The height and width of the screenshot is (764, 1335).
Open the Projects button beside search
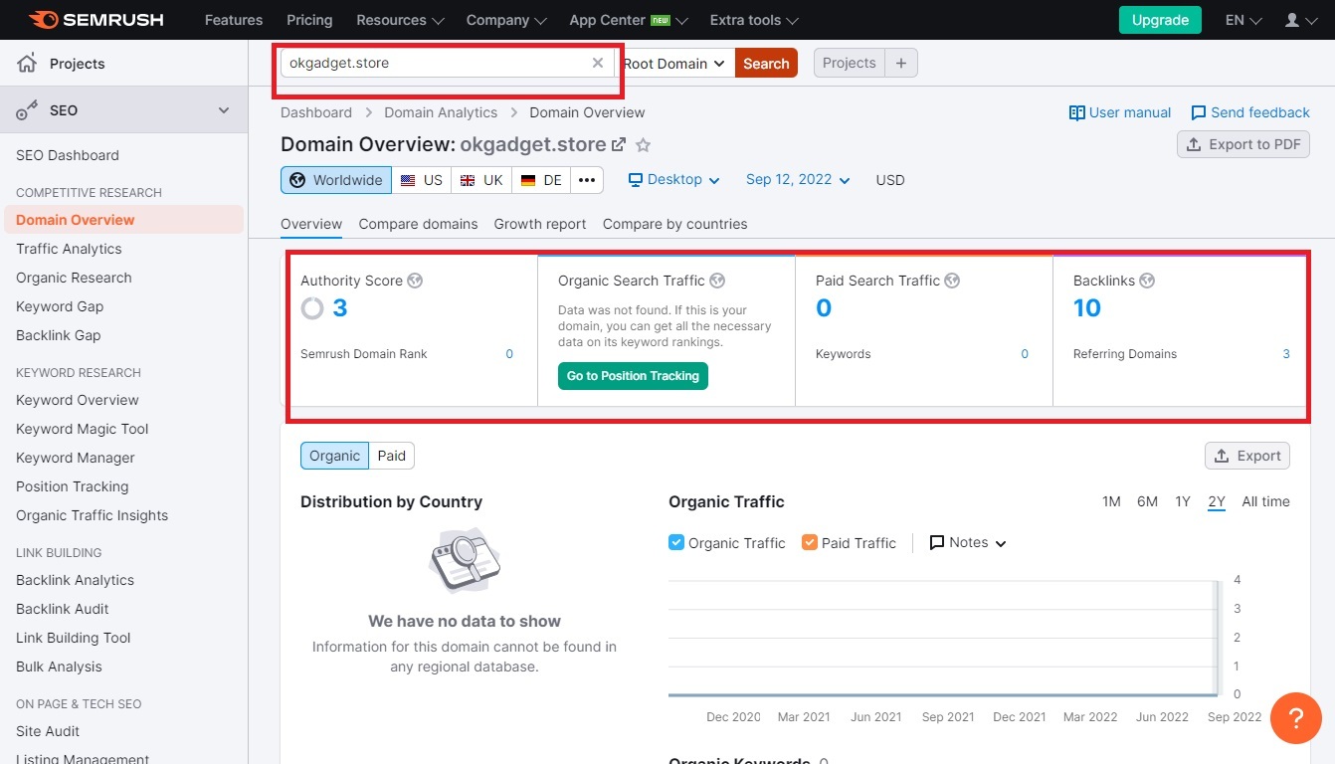850,63
